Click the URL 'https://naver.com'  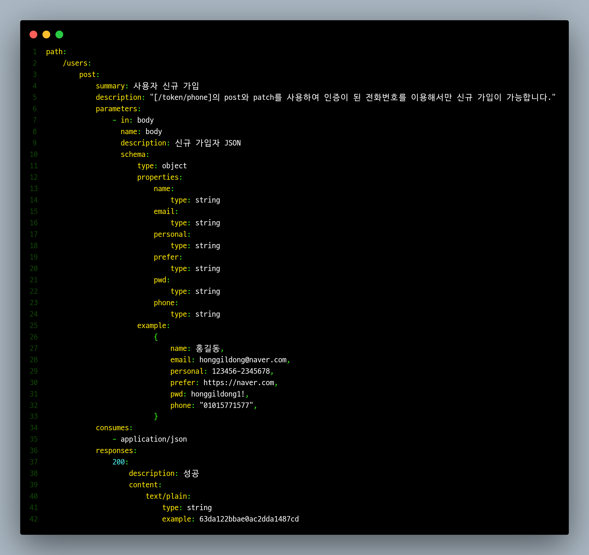(x=239, y=383)
